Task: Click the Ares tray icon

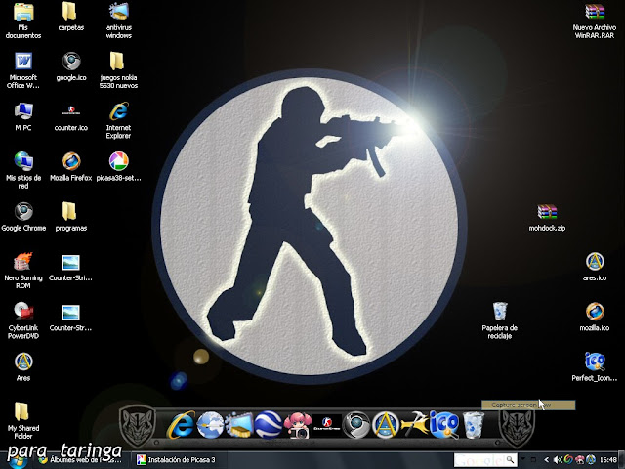Action: (590, 460)
